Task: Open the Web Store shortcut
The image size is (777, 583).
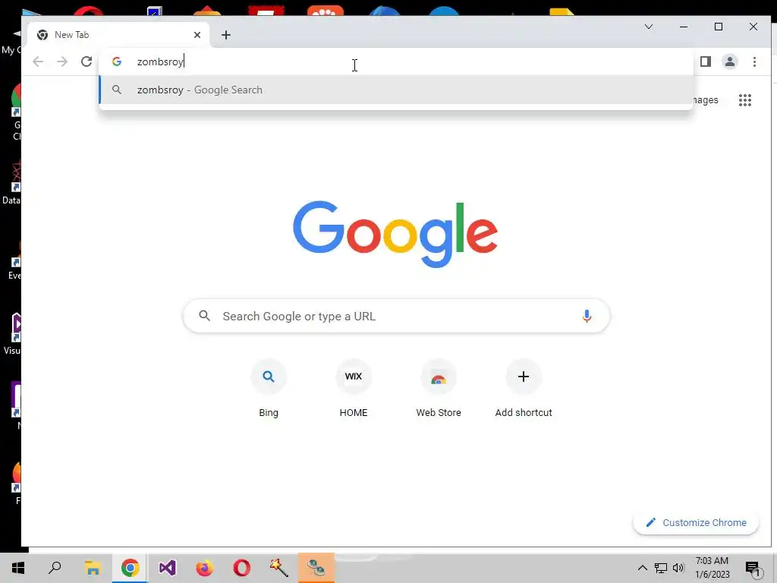Action: pos(439,389)
